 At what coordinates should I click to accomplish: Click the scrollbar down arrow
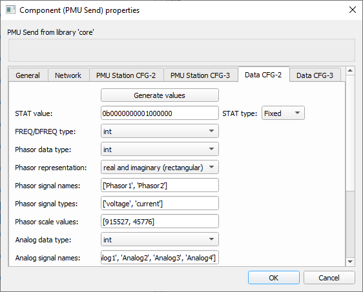click(x=350, y=262)
